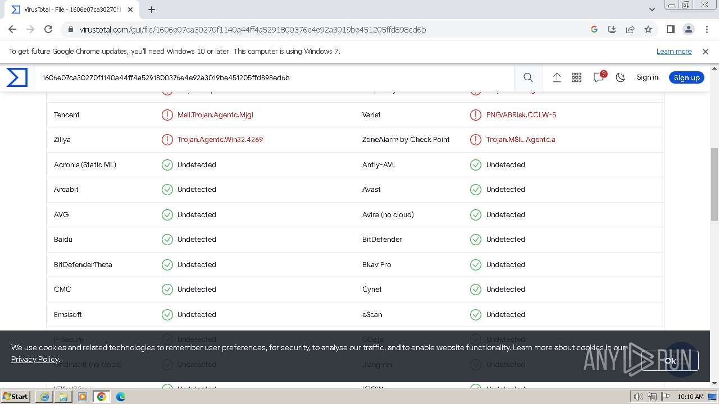Click ZoneAlarm detection Trojan.MSIL.Agentc.a

(521, 139)
